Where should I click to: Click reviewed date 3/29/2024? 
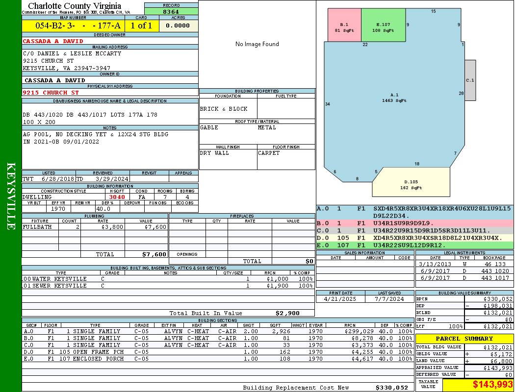[x=112, y=179]
